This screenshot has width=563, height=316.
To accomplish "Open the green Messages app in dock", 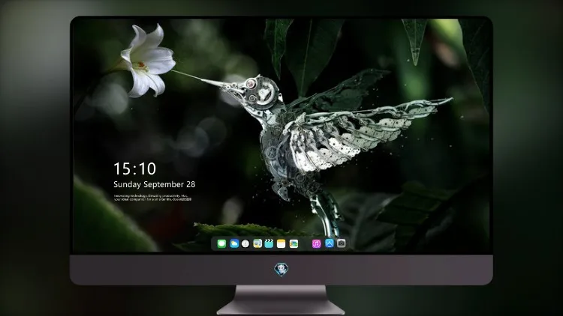I will click(221, 244).
